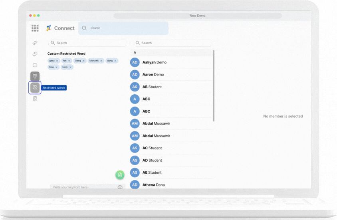Remove the 'Mohawk' restricted word tag
The width and height of the screenshot is (337, 220).
click(101, 61)
